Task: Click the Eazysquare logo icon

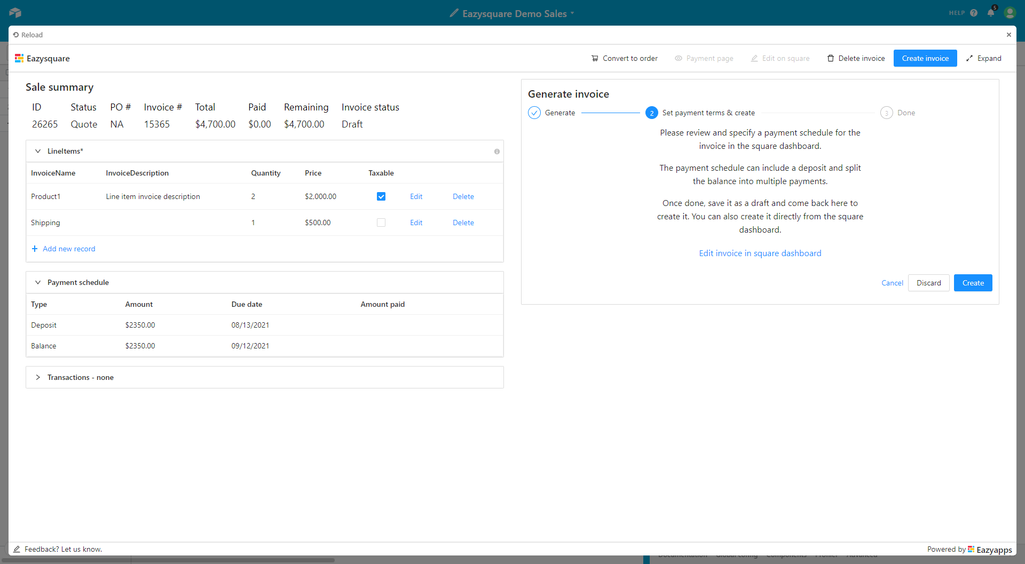Action: coord(19,58)
